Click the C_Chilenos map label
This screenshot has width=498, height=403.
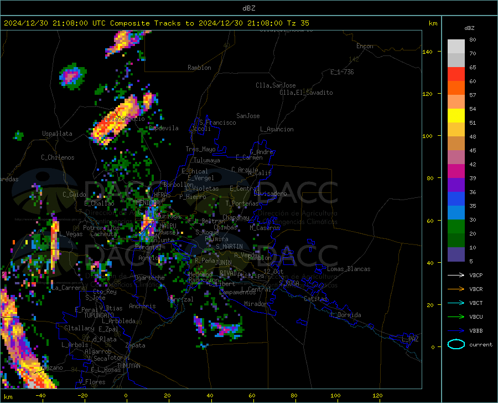tap(58, 157)
